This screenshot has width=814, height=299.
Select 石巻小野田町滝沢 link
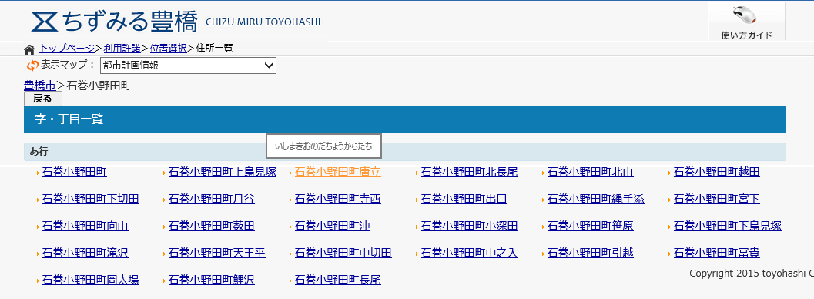[85, 253]
